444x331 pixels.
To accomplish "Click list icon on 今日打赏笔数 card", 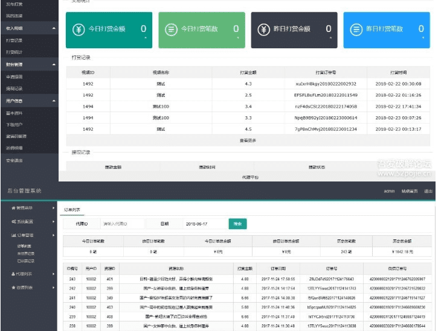I will (171, 30).
